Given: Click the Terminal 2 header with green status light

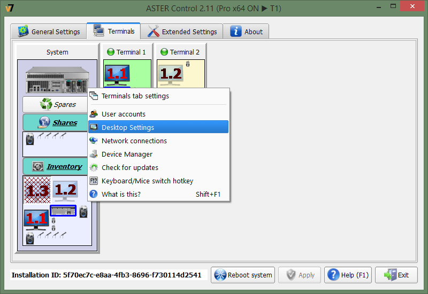Looking at the screenshot, I should [x=180, y=52].
